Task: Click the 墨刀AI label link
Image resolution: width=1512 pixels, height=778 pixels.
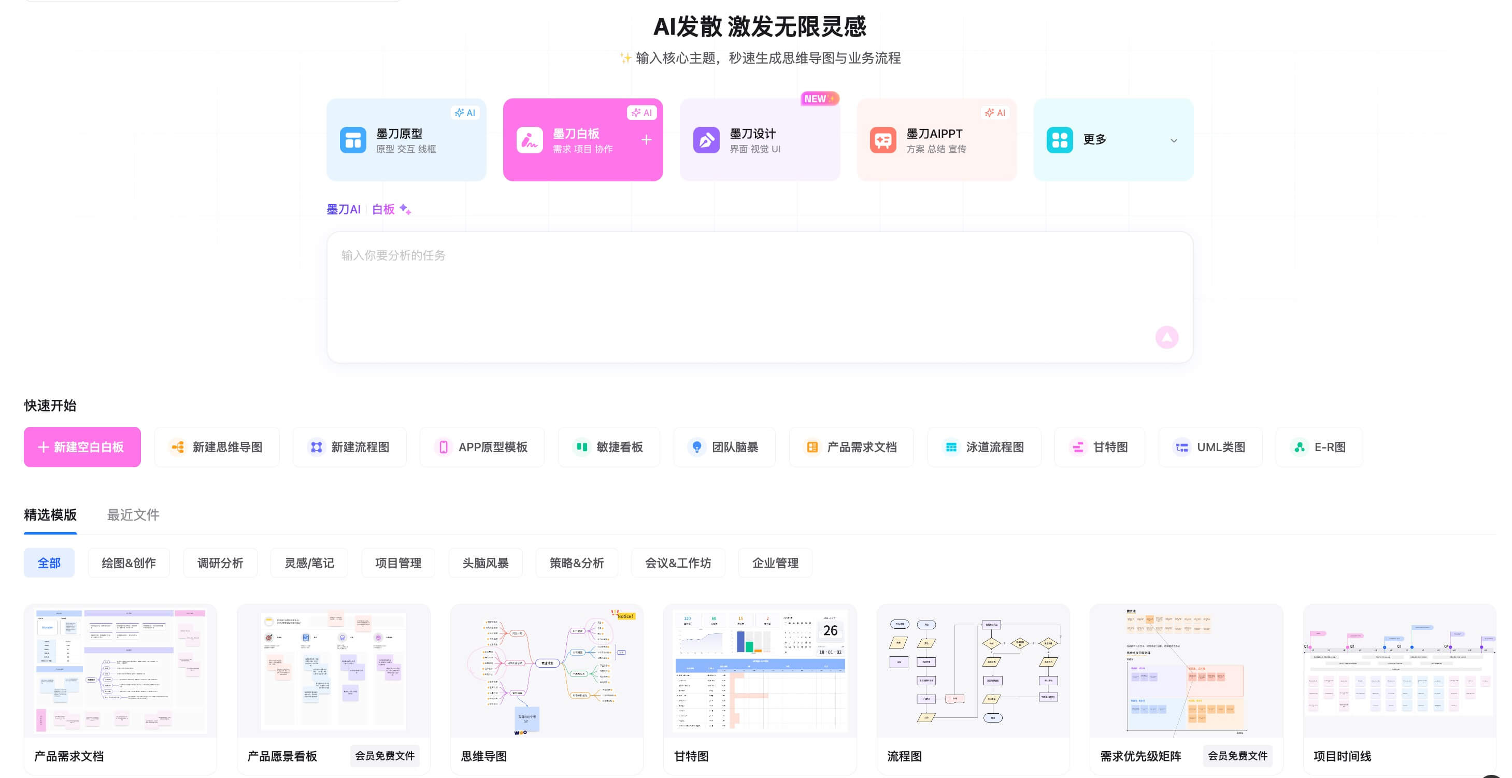Action: 344,209
